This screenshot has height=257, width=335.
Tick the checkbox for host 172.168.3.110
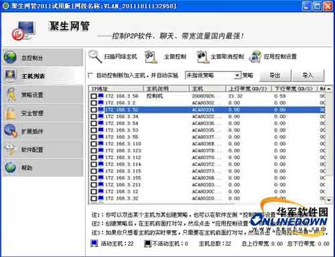point(94,144)
